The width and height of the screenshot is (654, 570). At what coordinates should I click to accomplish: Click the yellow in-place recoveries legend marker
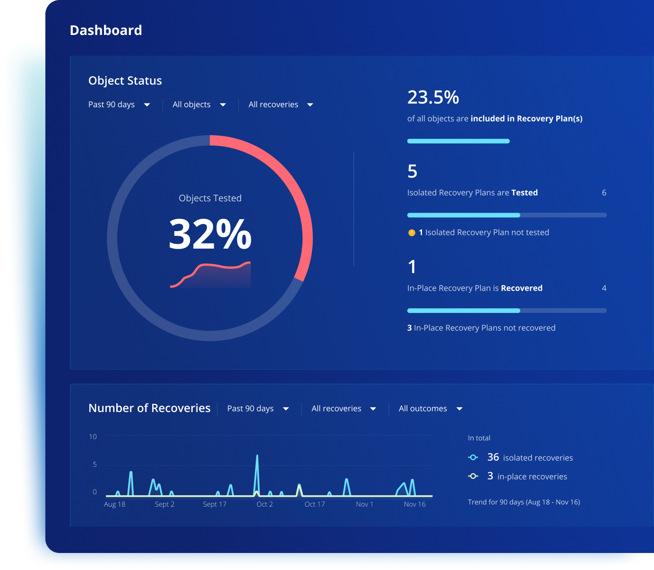click(x=473, y=476)
